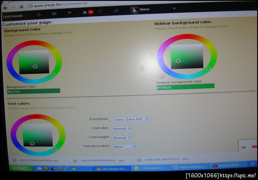The image size is (258, 180).
Task: Click the messages envelope icon in top bar
Action: (x=54, y=14)
